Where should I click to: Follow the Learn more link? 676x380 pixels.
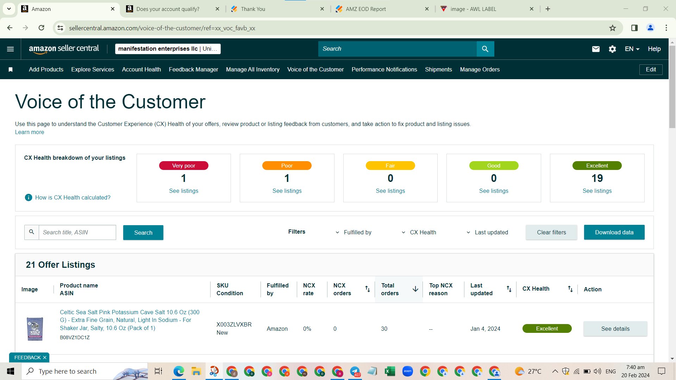click(30, 132)
